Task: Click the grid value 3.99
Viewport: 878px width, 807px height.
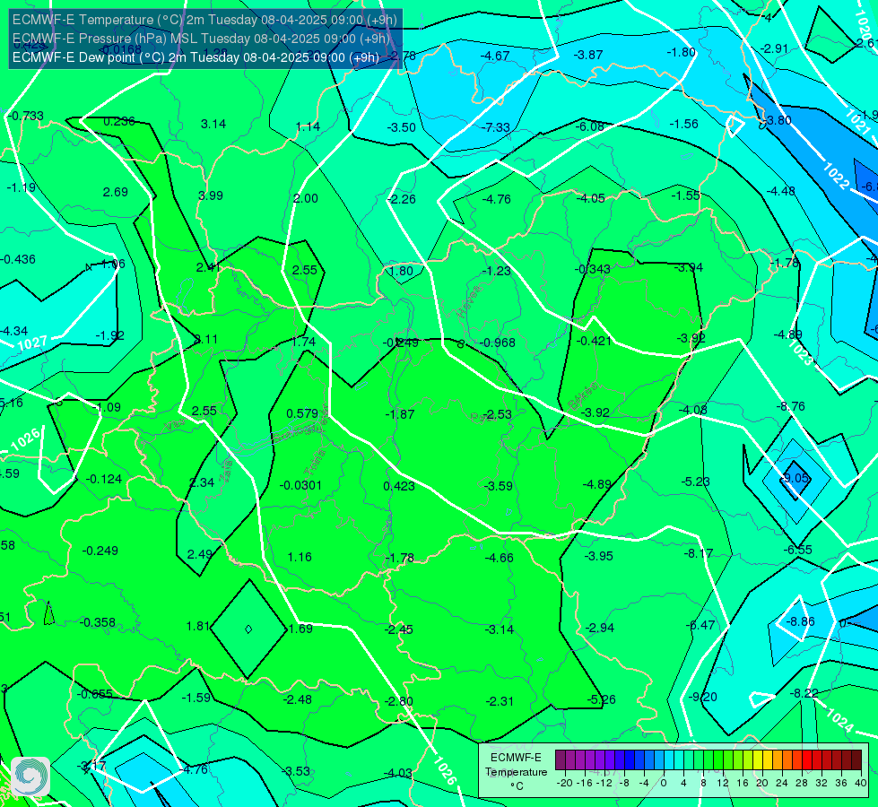Action: tap(211, 195)
